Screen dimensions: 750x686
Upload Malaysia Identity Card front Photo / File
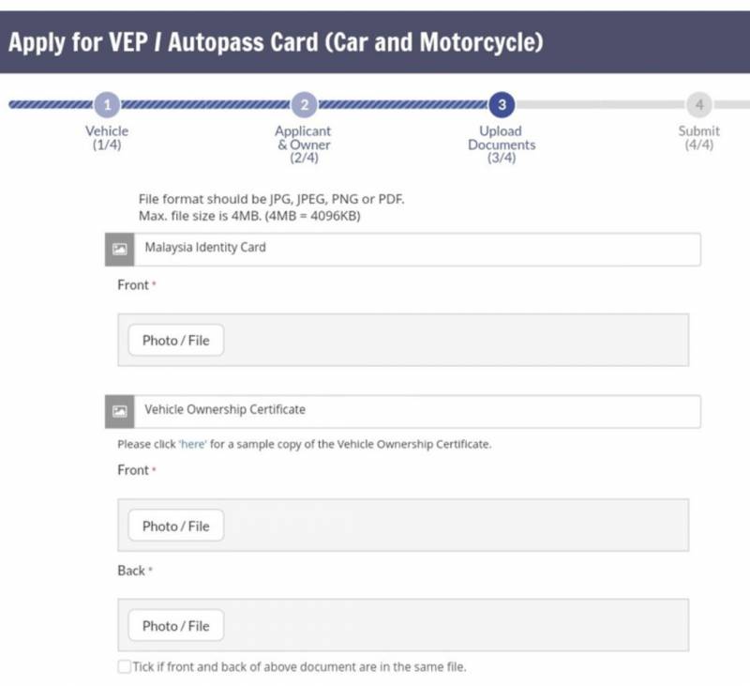click(176, 341)
